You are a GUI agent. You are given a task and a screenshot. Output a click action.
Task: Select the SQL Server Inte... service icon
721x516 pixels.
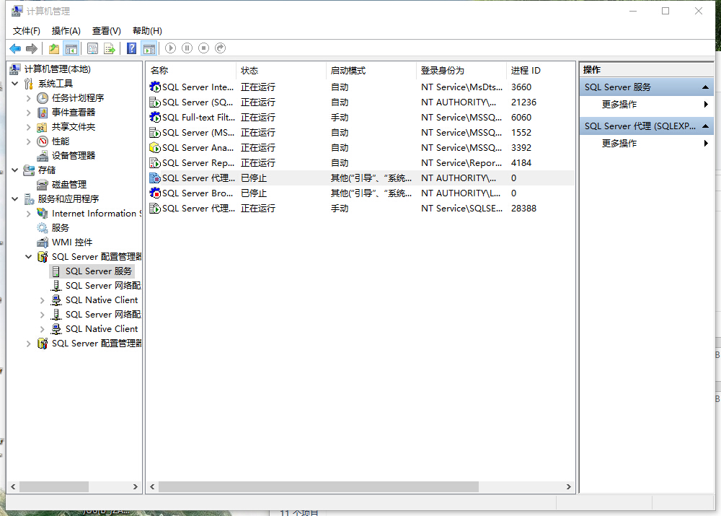point(155,87)
